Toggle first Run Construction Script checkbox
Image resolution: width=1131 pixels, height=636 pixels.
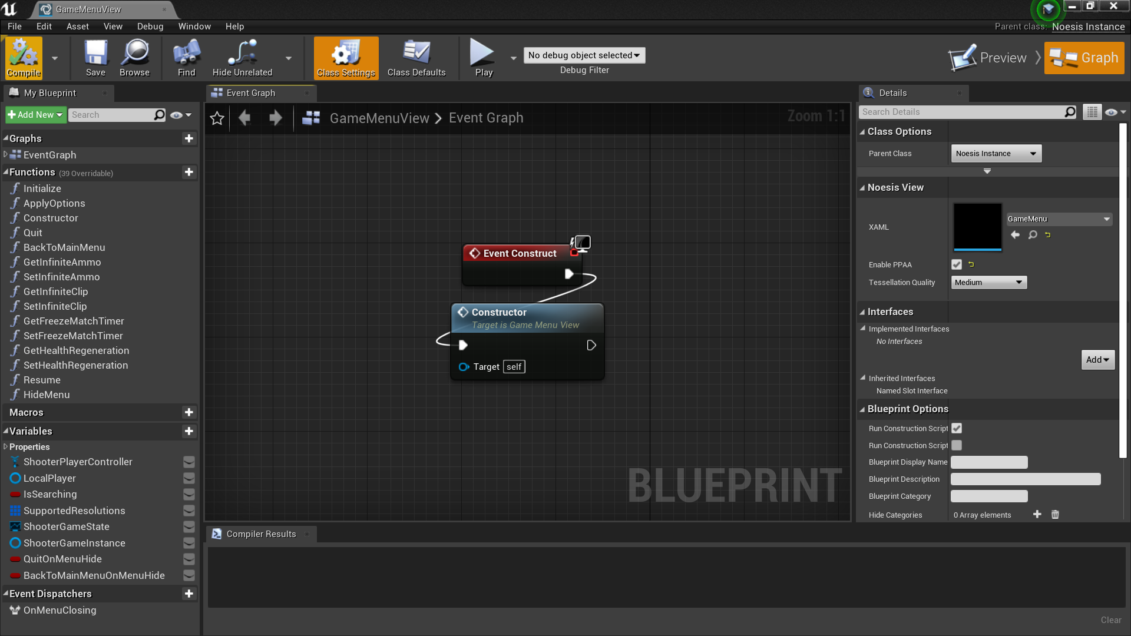pyautogui.click(x=957, y=429)
